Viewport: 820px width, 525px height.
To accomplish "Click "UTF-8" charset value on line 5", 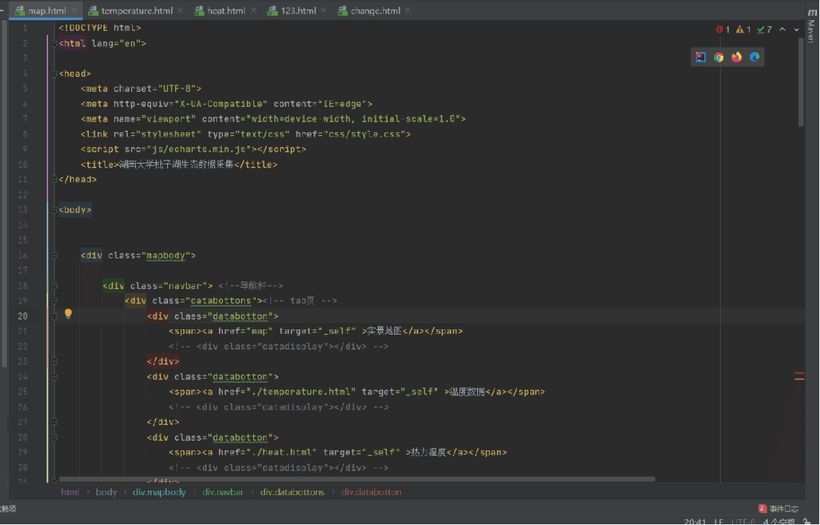I will click(177, 89).
